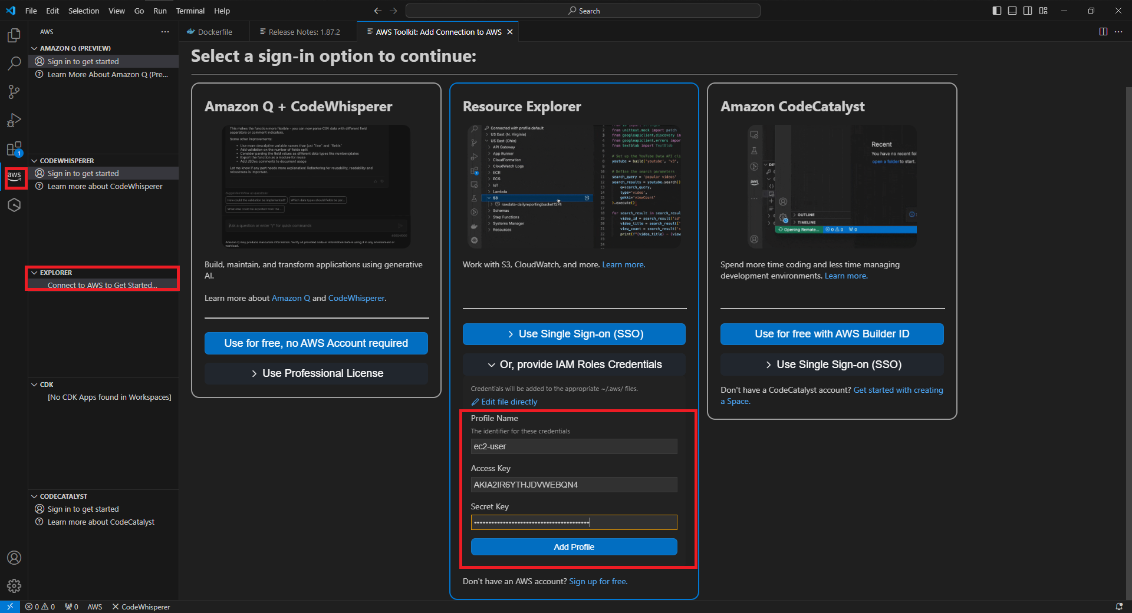Open the Source Control view
This screenshot has height=613, width=1132.
(14, 92)
